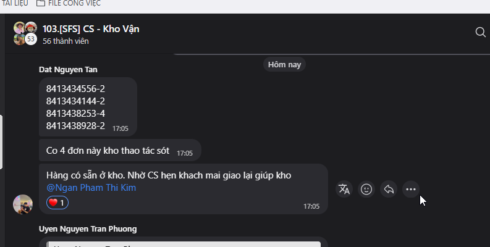Open Dat Nguyen Tan's profile avatar
Image resolution: width=490 pixels, height=247 pixels.
tap(22, 204)
